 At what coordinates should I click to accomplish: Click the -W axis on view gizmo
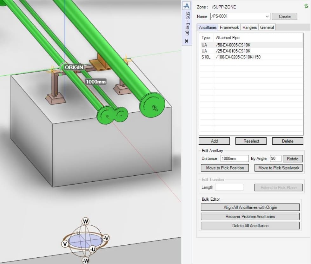85,261
